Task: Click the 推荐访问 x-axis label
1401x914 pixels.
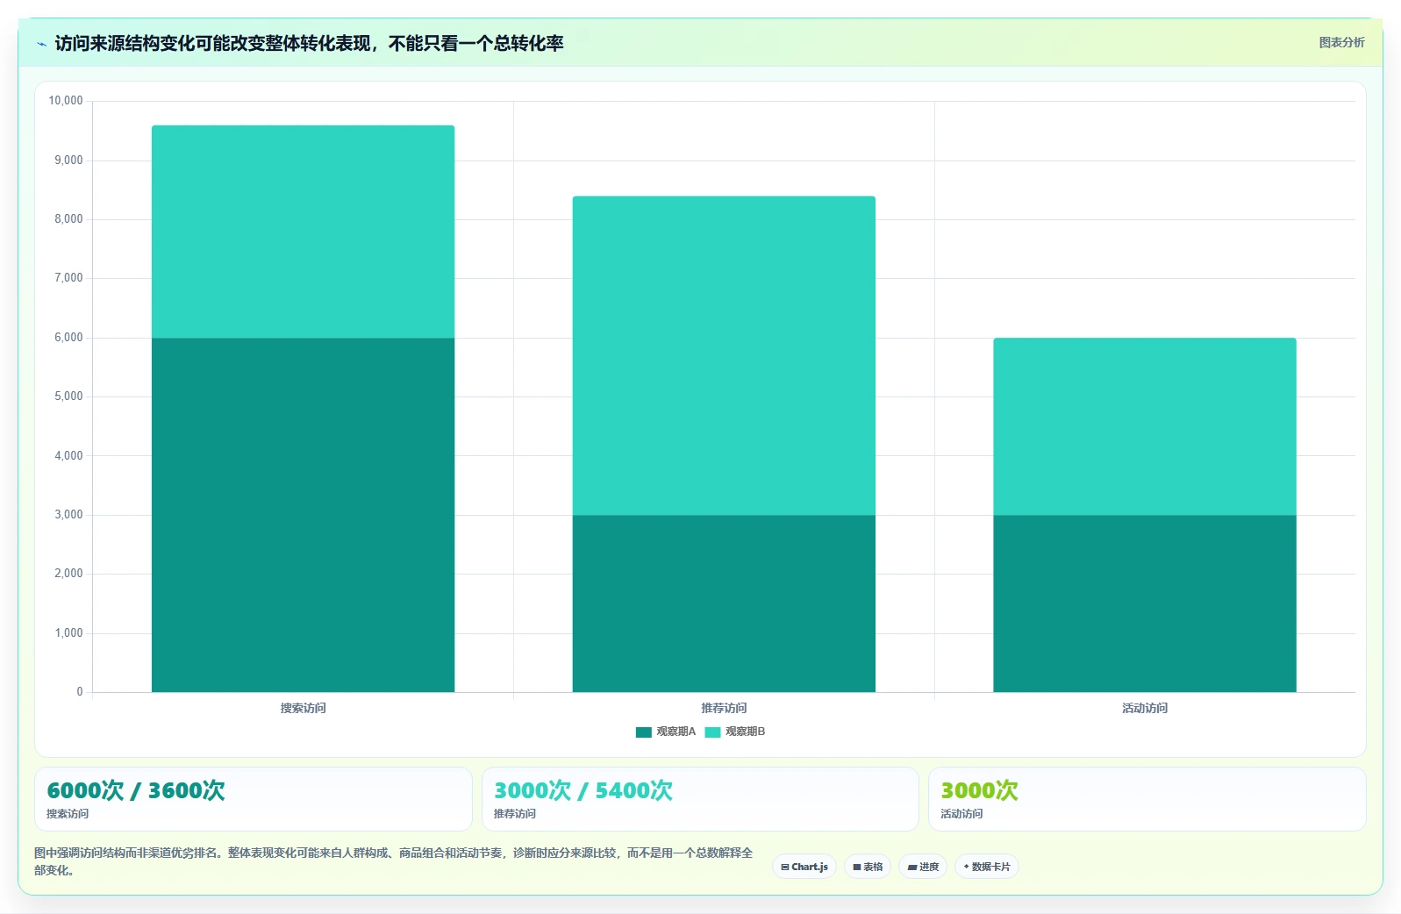Action: (x=724, y=708)
